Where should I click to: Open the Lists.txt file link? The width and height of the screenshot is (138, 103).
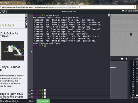coord(113,68)
